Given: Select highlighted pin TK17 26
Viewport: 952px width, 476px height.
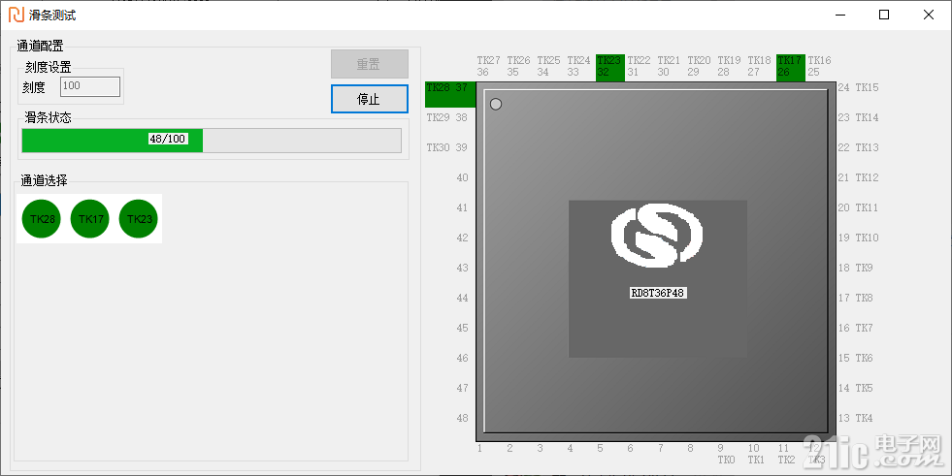Looking at the screenshot, I should (791, 67).
